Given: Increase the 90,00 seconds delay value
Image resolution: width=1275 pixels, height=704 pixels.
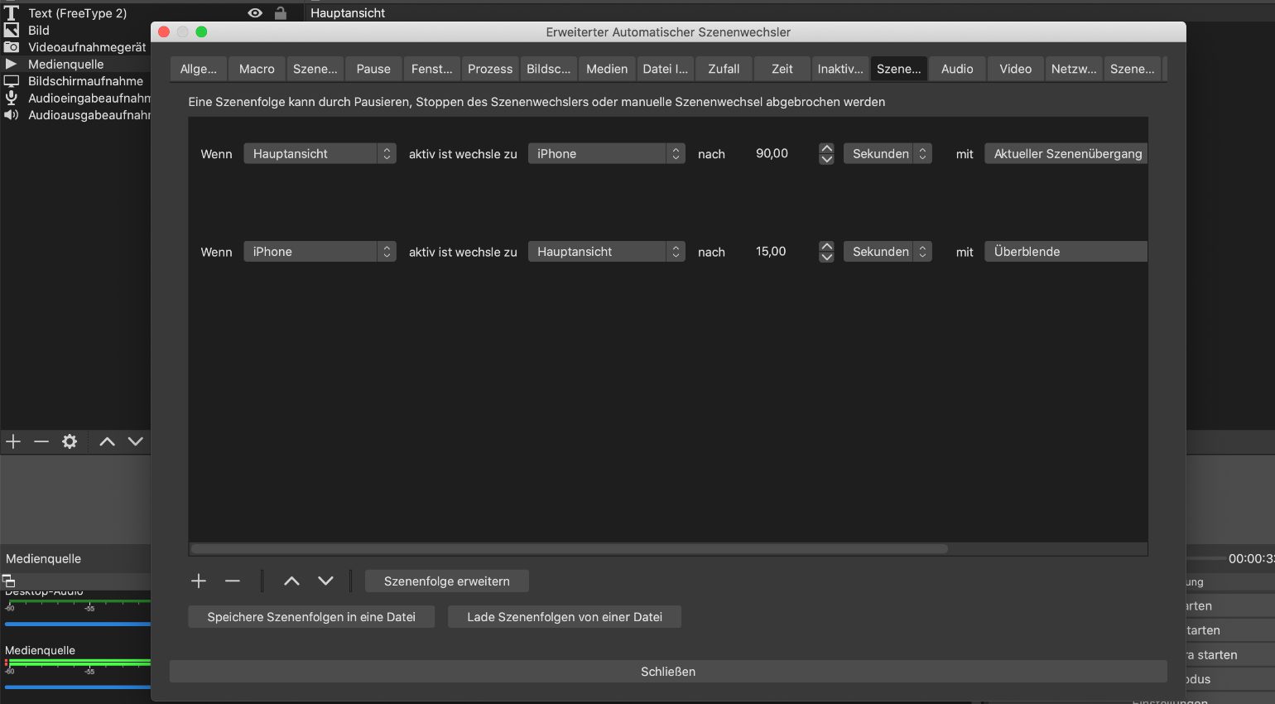Looking at the screenshot, I should click(x=826, y=148).
